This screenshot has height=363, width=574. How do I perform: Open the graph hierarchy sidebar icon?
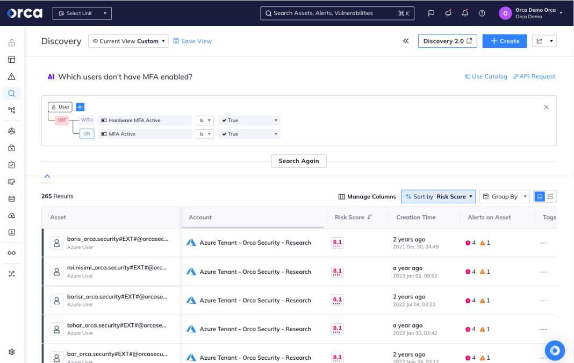[x=12, y=110]
